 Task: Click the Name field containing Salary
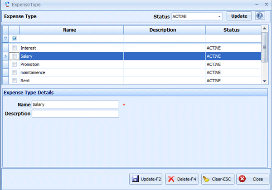click(x=75, y=105)
